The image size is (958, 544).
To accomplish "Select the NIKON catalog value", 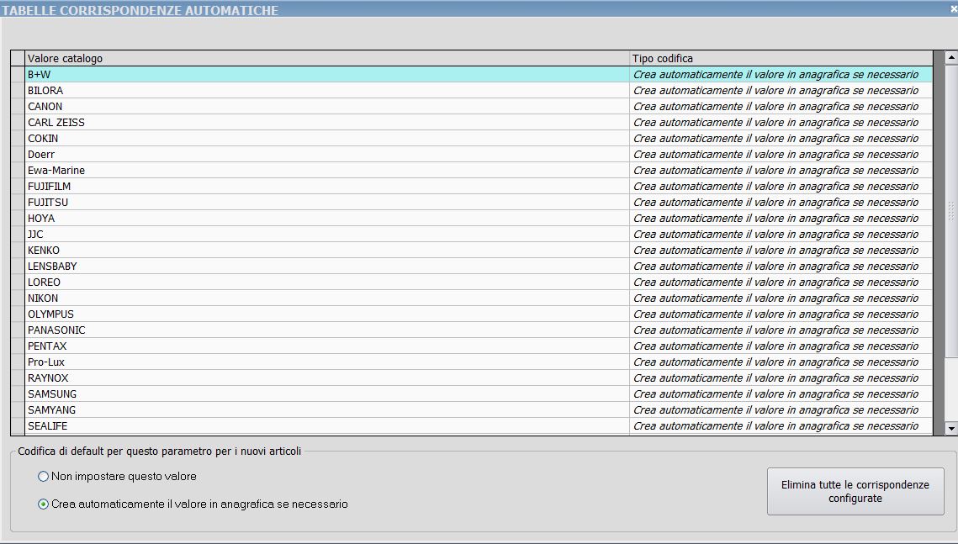I will pos(327,298).
